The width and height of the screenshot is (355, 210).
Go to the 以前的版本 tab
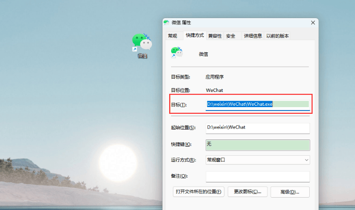(x=277, y=36)
